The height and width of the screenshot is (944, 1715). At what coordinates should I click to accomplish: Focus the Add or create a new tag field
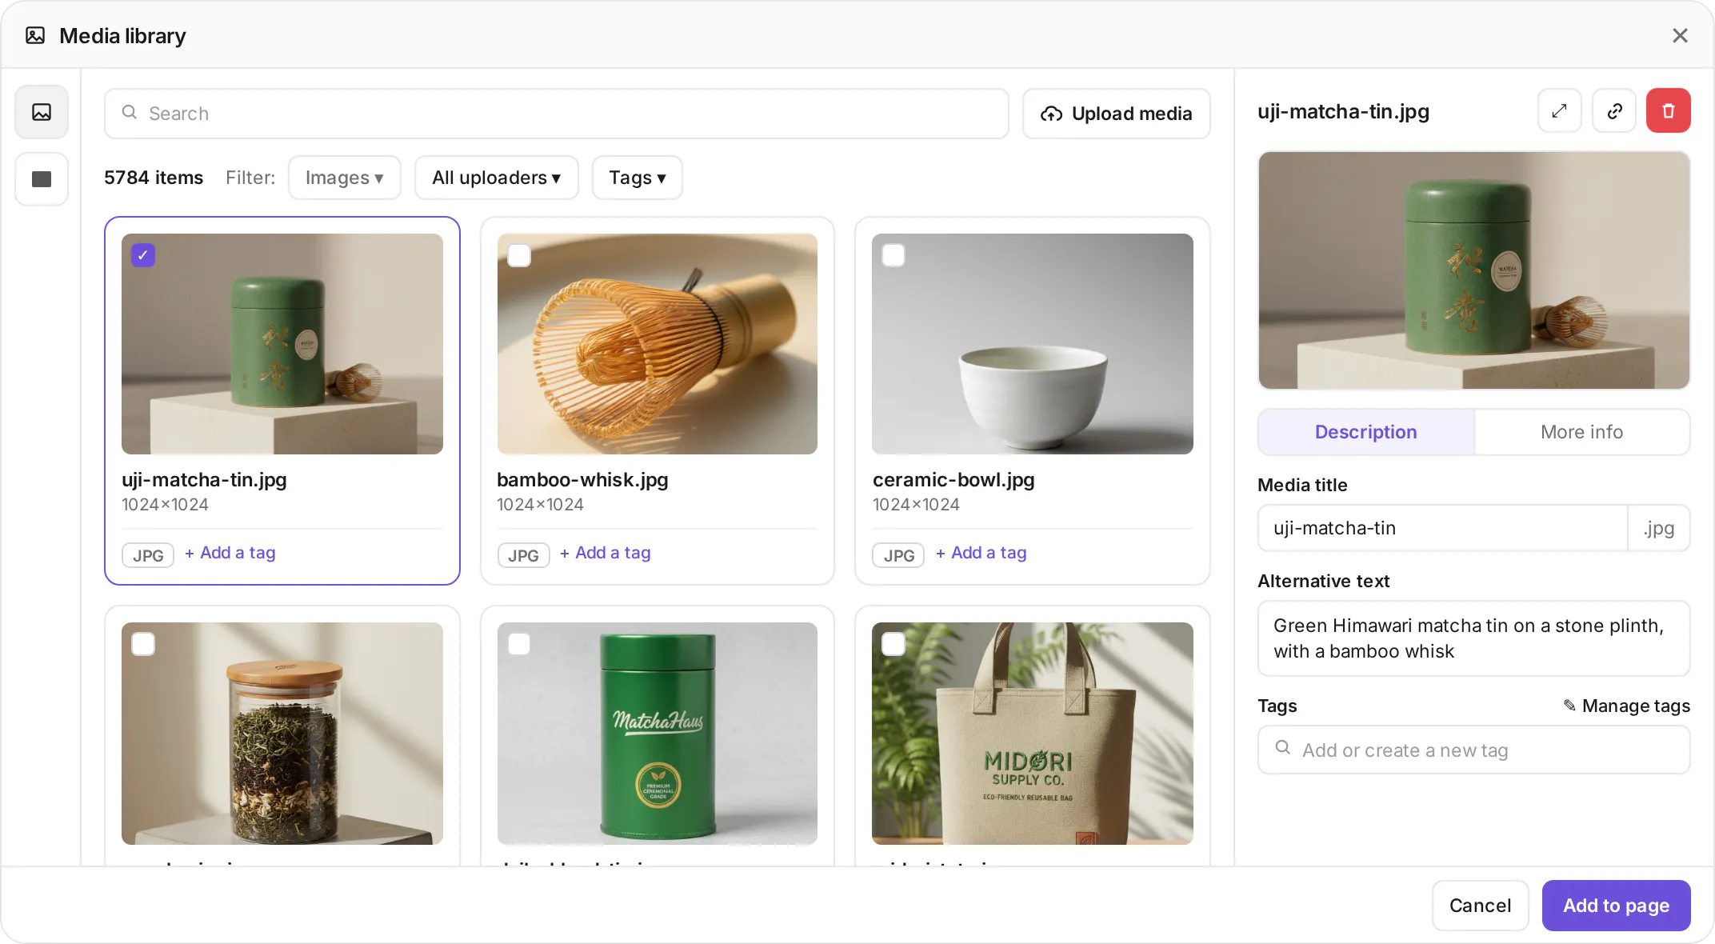1473,750
